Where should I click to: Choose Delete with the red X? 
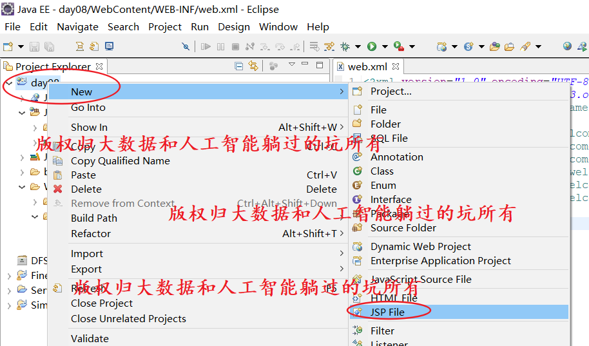tap(198, 189)
